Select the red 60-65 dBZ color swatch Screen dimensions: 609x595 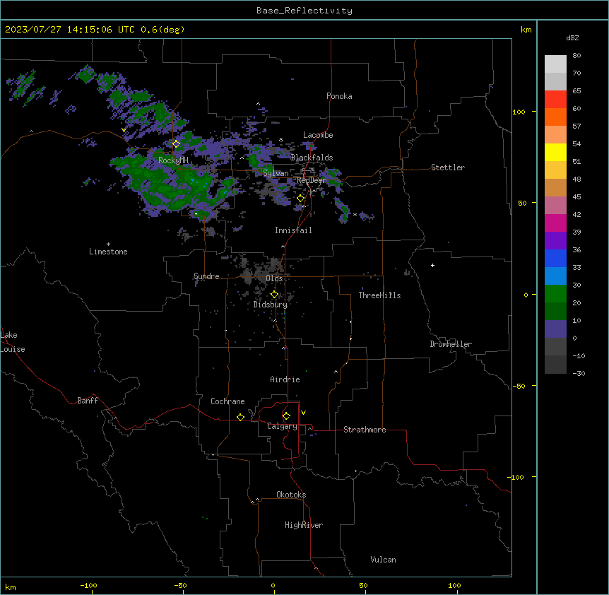(555, 100)
